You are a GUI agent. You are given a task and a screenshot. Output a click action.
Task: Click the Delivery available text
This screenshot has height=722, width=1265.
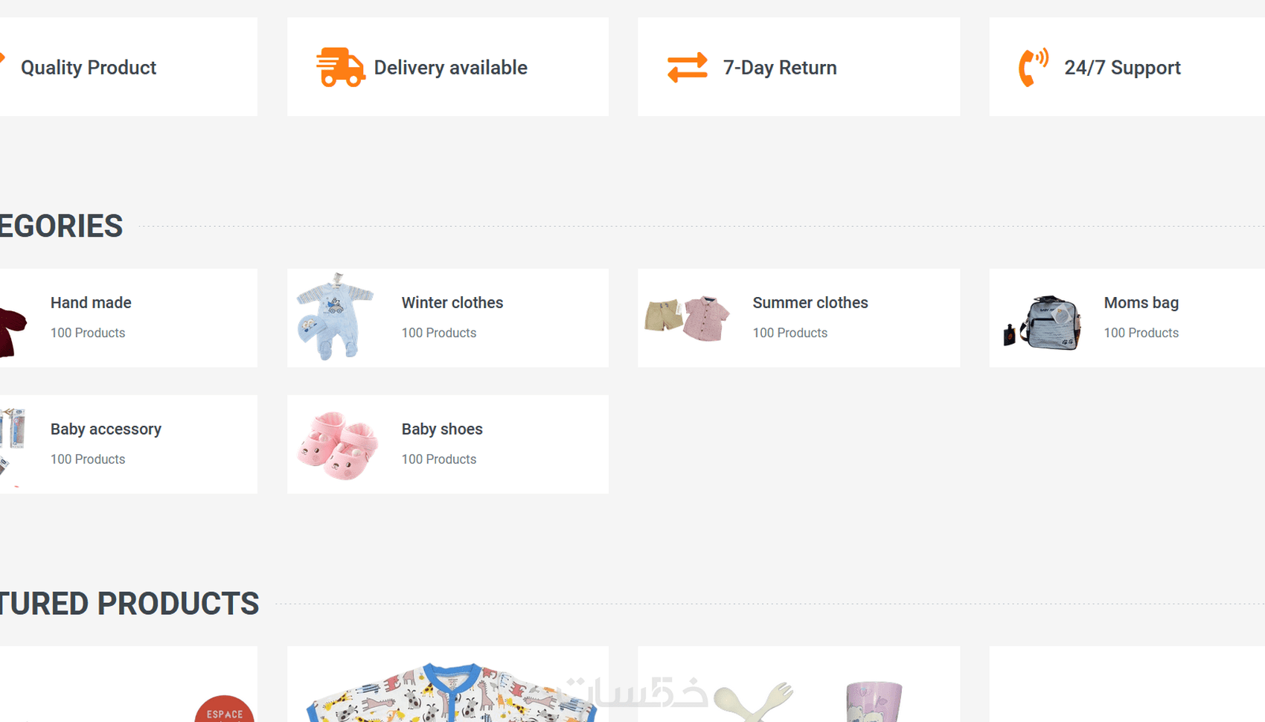click(x=450, y=68)
